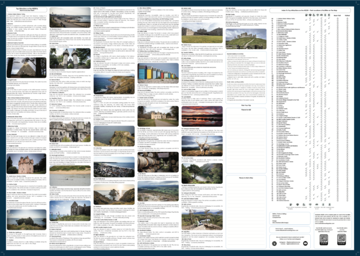The width and height of the screenshot is (360, 256).
Task: Open the reindeer photo
Action: tap(202, 146)
